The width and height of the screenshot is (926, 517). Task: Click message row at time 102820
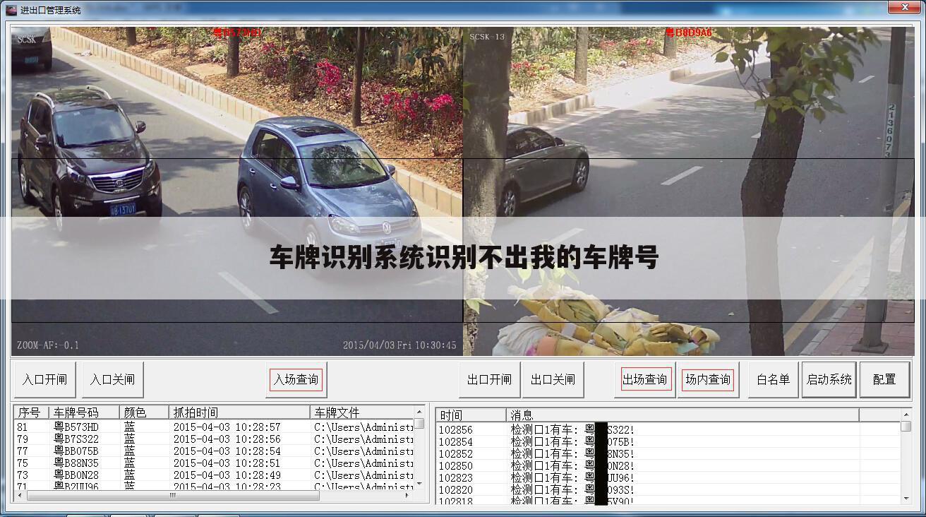click(x=668, y=490)
